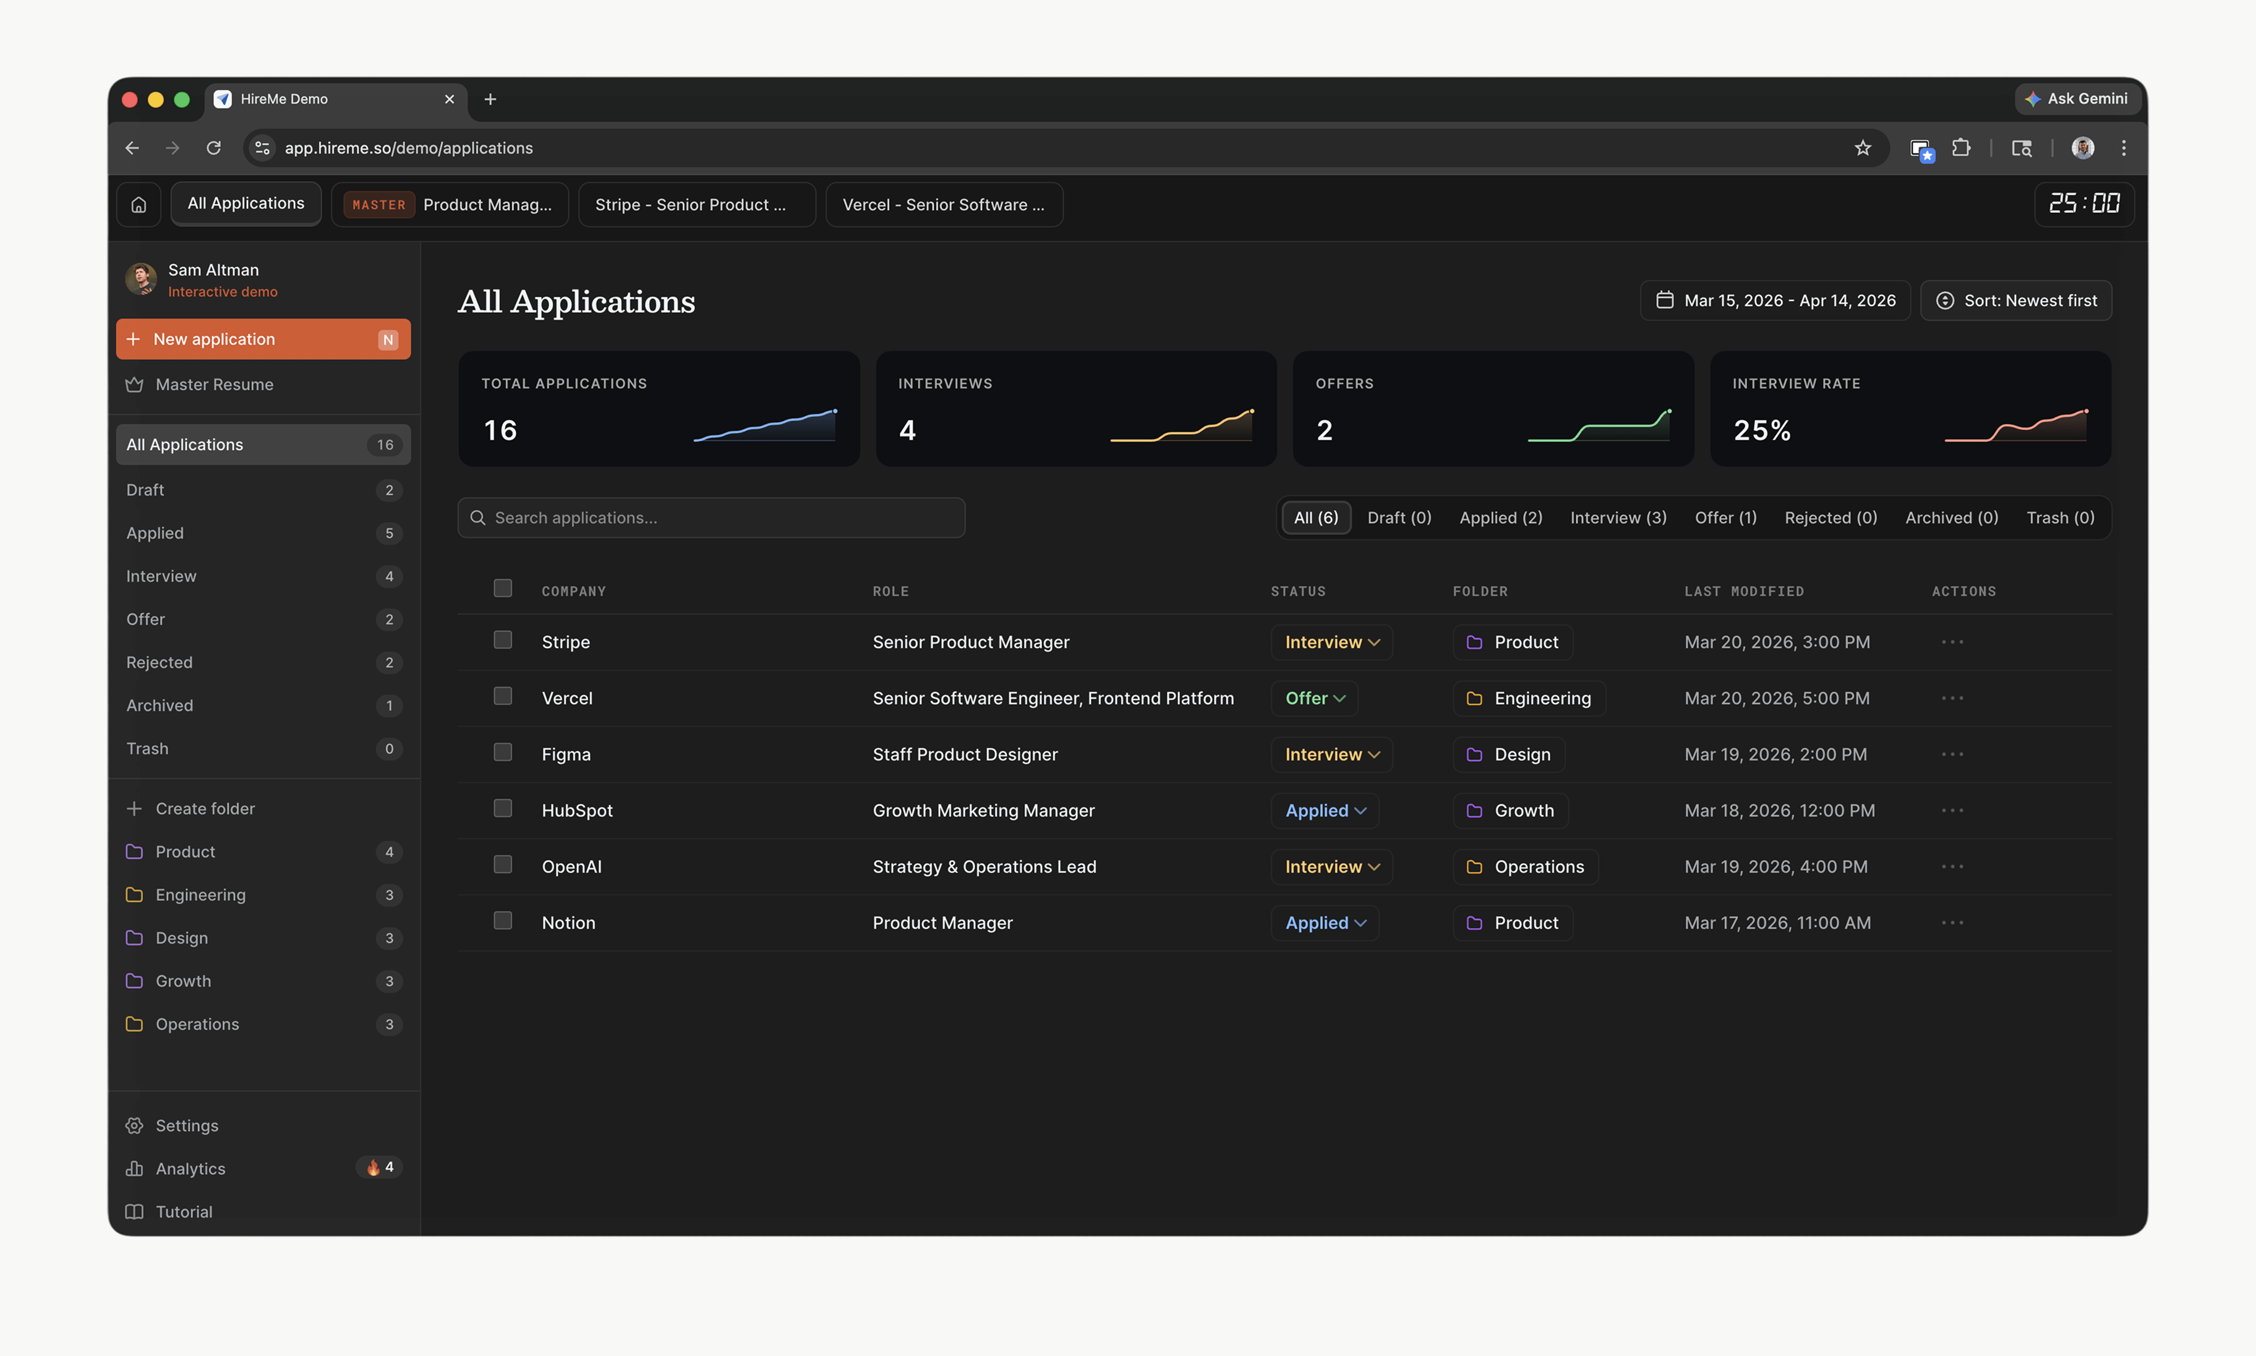The width and height of the screenshot is (2256, 1356).
Task: Tick the select-all header checkbox
Action: [x=503, y=589]
